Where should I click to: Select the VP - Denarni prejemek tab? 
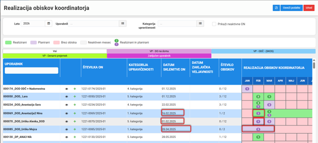[x=55, y=56]
